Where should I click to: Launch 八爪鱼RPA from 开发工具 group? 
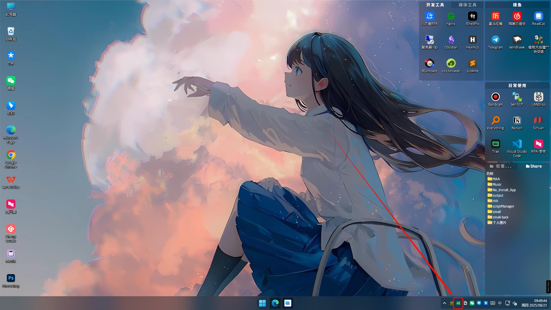coord(429,18)
